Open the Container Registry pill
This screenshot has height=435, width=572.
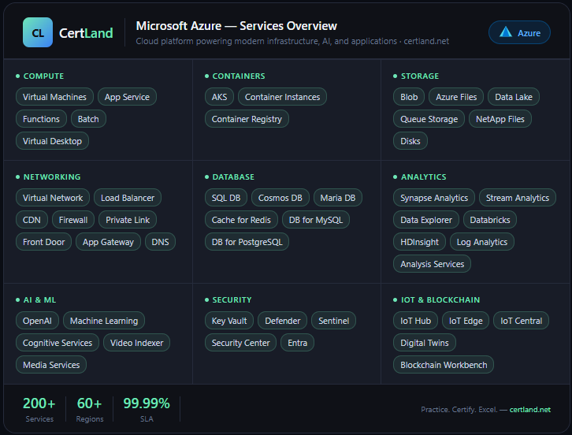(x=247, y=119)
